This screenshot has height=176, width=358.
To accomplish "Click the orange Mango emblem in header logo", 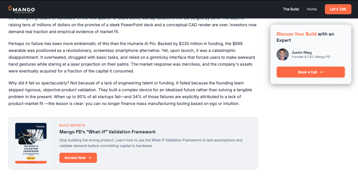I will (x=10, y=8).
